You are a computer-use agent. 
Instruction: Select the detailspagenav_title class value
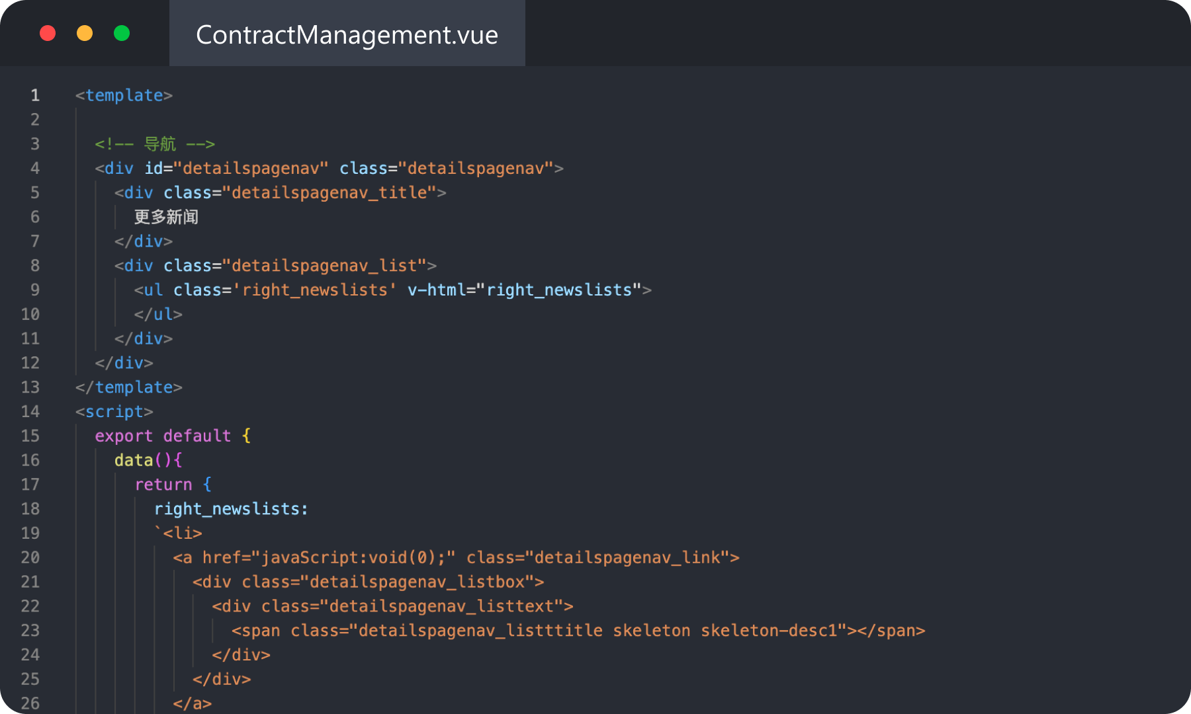[330, 192]
